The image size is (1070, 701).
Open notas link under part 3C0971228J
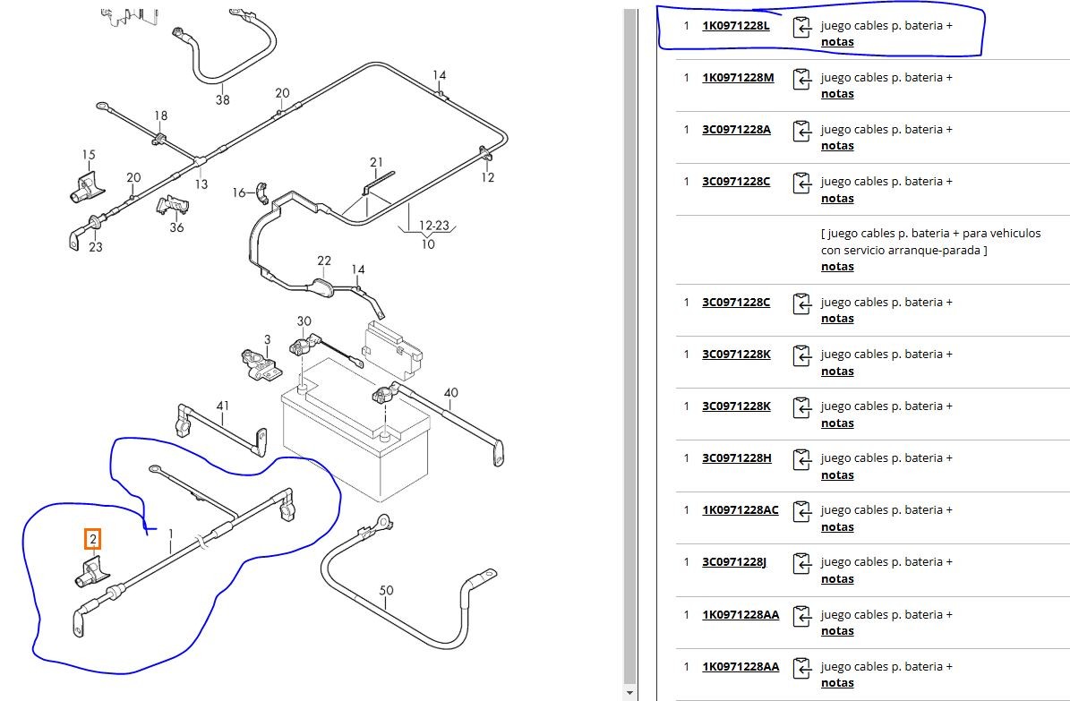tap(837, 579)
